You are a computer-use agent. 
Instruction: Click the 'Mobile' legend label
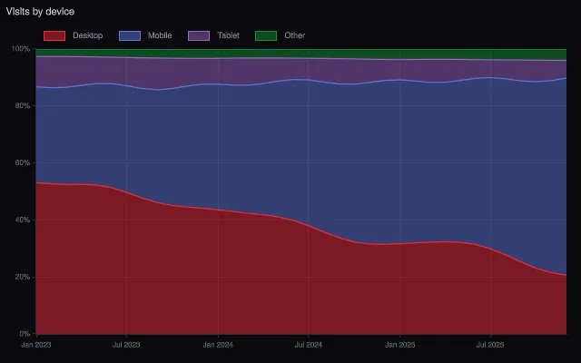[x=160, y=35]
